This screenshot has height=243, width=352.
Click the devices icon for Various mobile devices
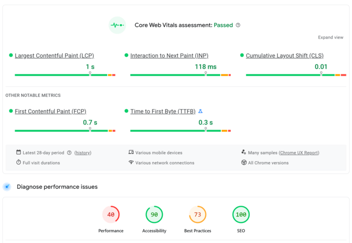131,152
